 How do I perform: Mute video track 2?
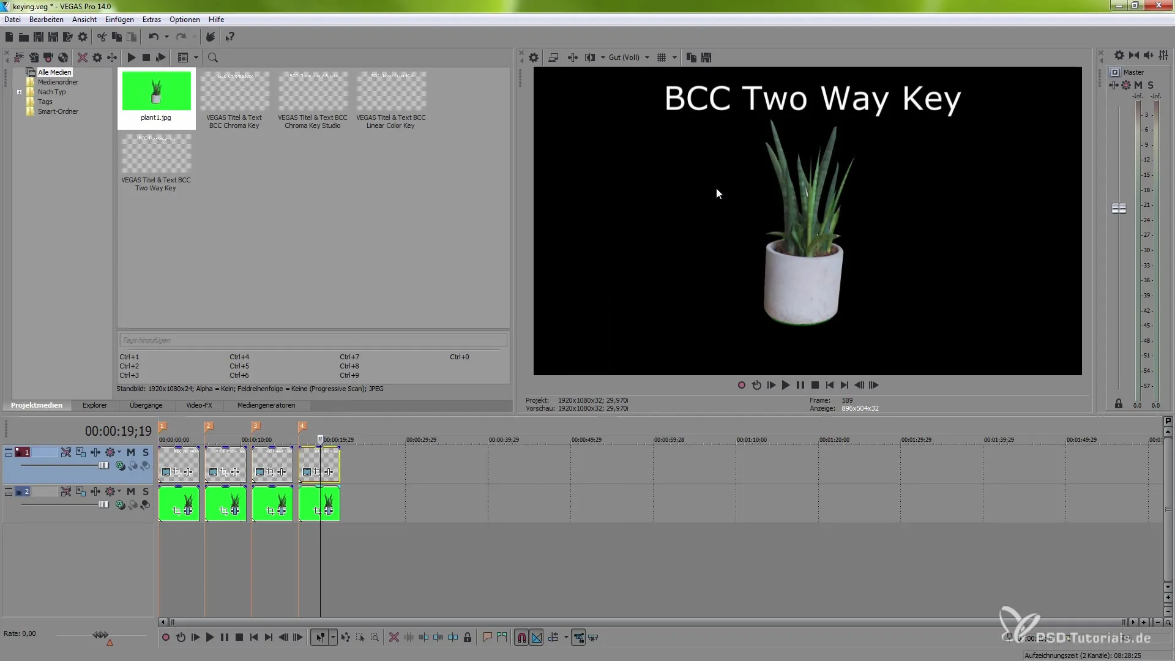click(x=130, y=492)
